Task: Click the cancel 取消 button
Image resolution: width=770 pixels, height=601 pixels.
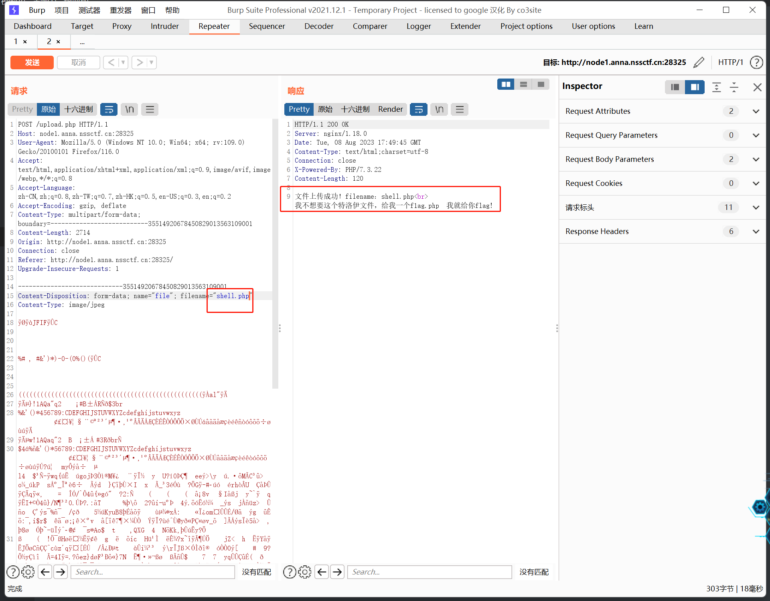Action: [78, 61]
